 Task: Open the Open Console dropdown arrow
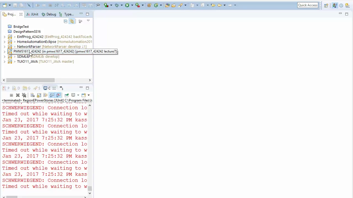(89, 95)
